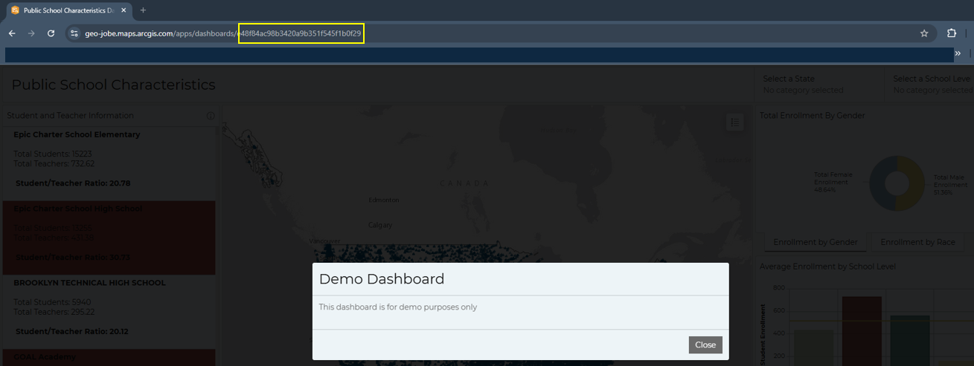The image size is (974, 366).
Task: Click the map legend list icon
Action: pyautogui.click(x=734, y=123)
